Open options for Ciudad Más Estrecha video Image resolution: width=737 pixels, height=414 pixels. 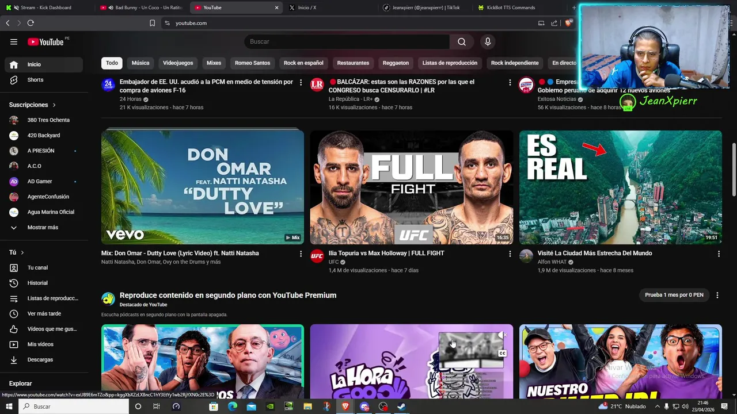click(x=719, y=254)
